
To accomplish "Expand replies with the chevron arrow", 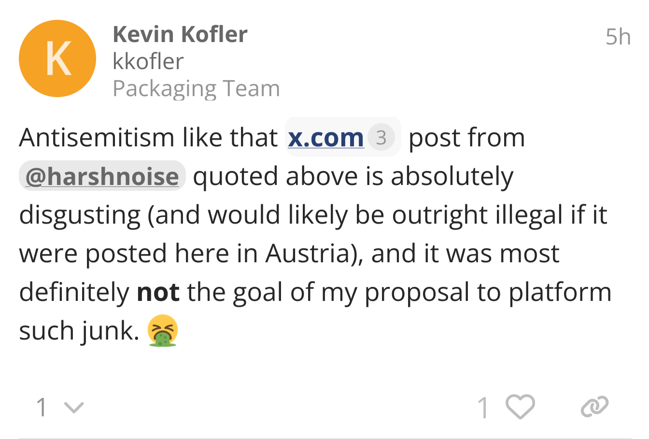I will point(74,408).
